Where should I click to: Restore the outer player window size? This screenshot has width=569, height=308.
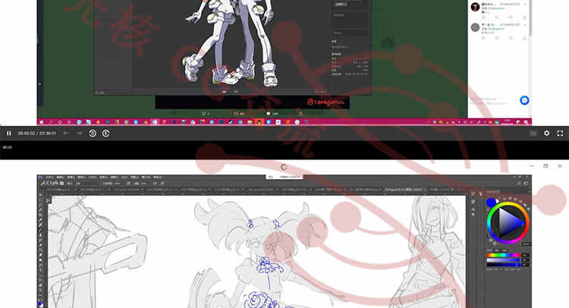(x=545, y=166)
